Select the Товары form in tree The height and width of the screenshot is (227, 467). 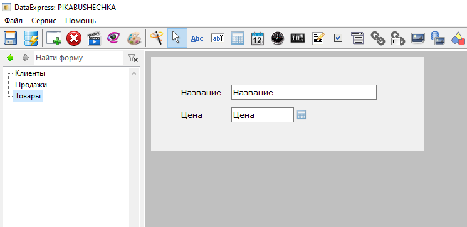[x=28, y=96]
